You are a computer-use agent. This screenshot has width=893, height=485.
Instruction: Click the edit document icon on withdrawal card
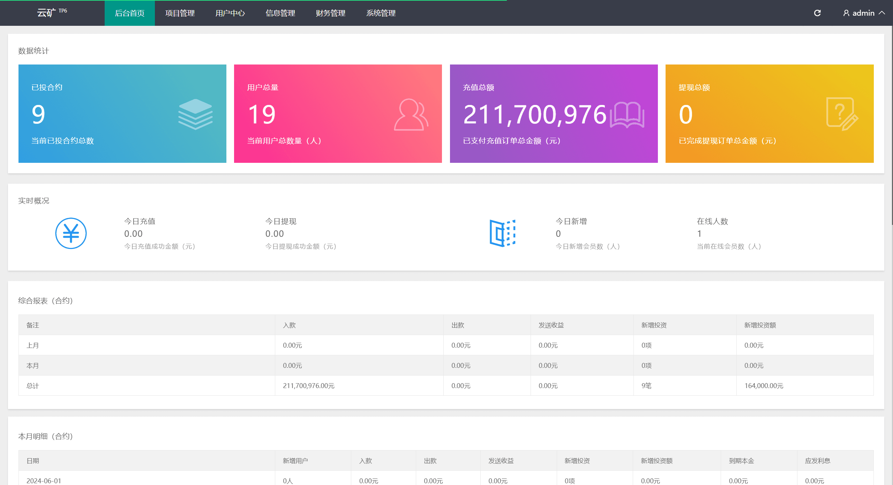(x=842, y=114)
